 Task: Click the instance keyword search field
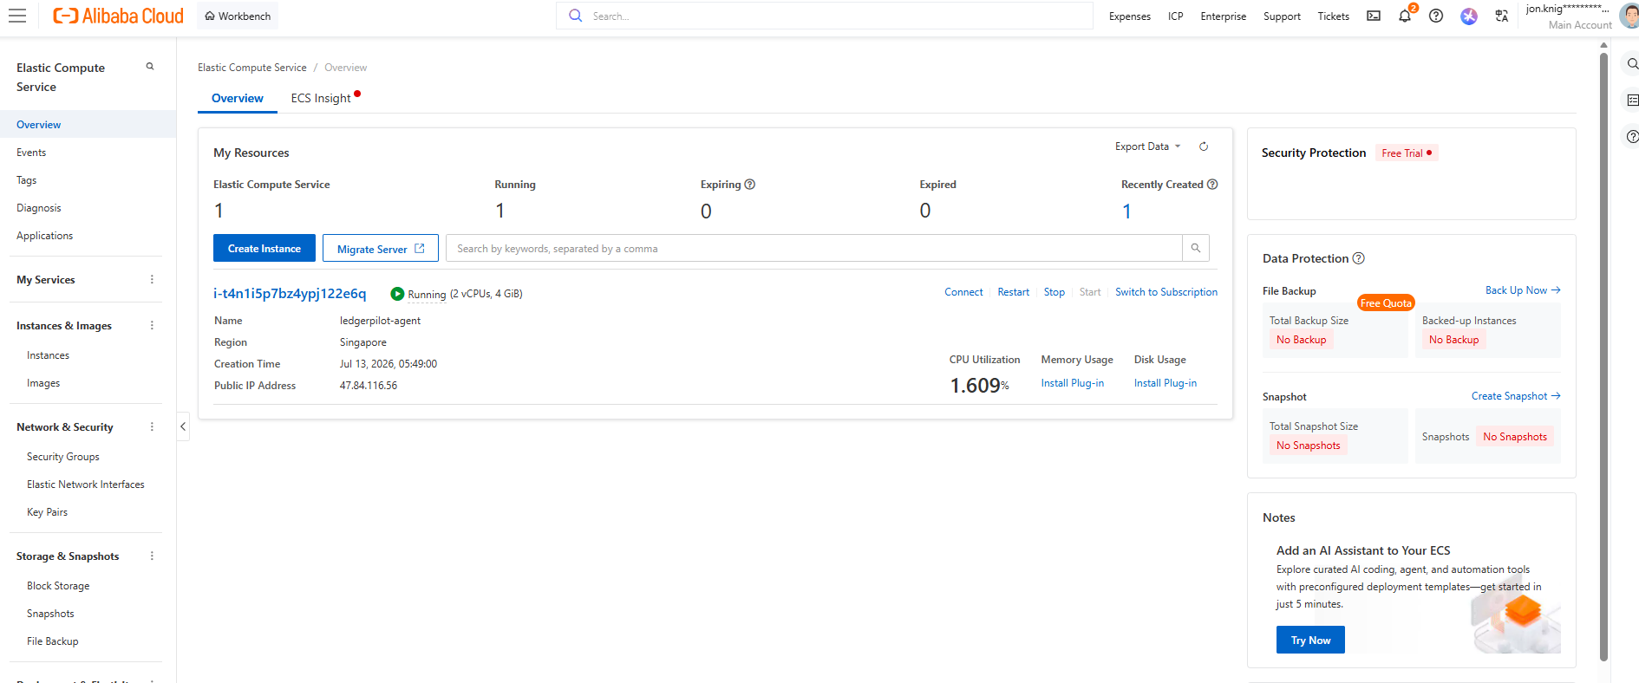pos(814,248)
